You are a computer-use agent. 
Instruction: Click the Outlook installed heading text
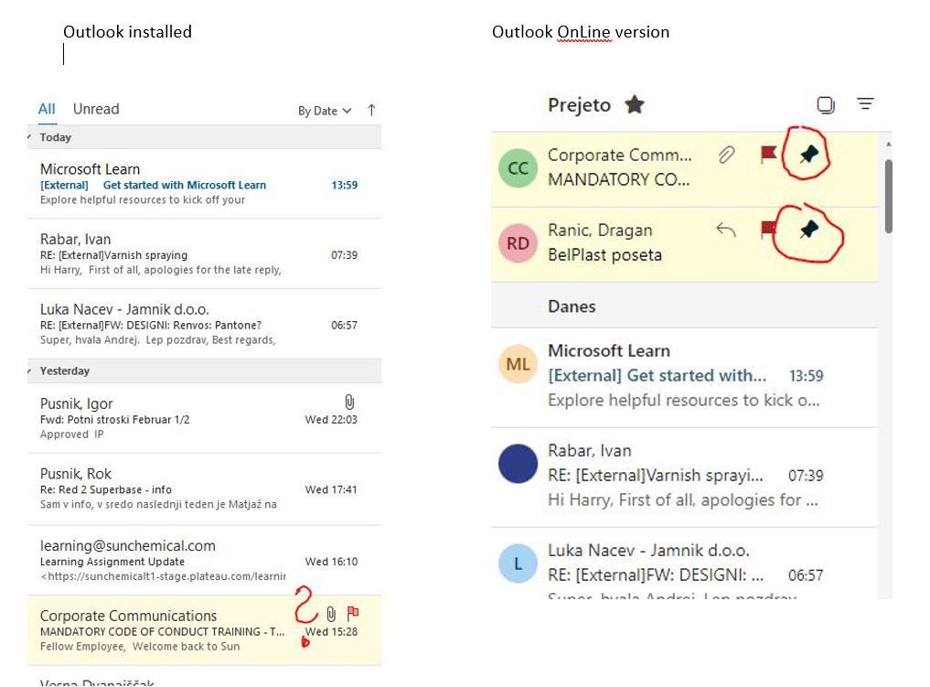tap(127, 31)
